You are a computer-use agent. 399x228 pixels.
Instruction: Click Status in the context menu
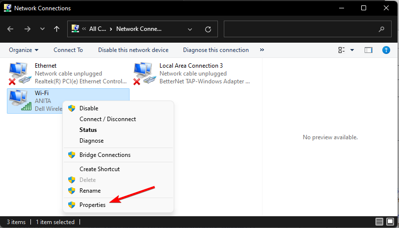click(x=88, y=130)
